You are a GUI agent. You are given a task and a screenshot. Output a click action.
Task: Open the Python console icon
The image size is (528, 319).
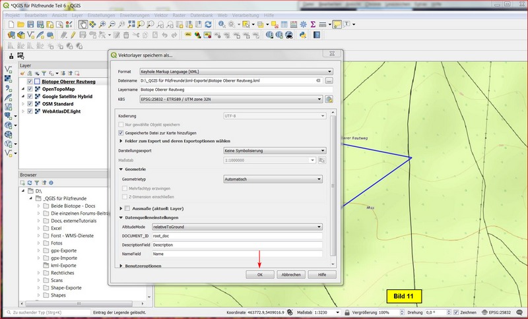coord(303,35)
